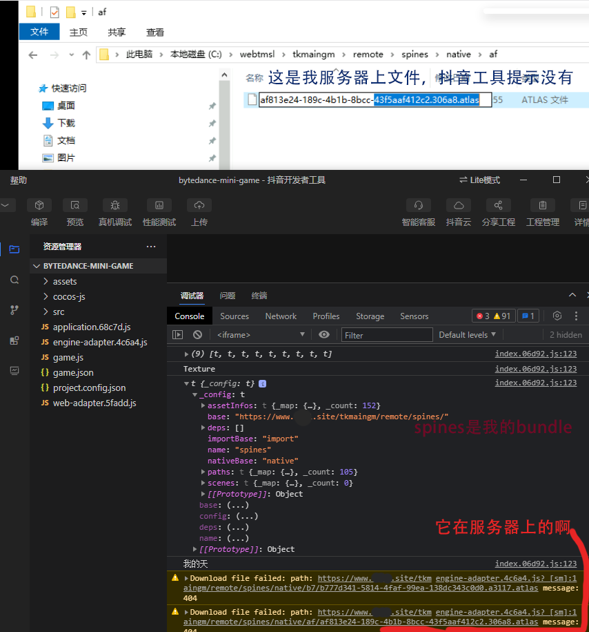Open engine-adapter.4c6a4.js file
Viewport: 589px width, 632px height.
[100, 342]
